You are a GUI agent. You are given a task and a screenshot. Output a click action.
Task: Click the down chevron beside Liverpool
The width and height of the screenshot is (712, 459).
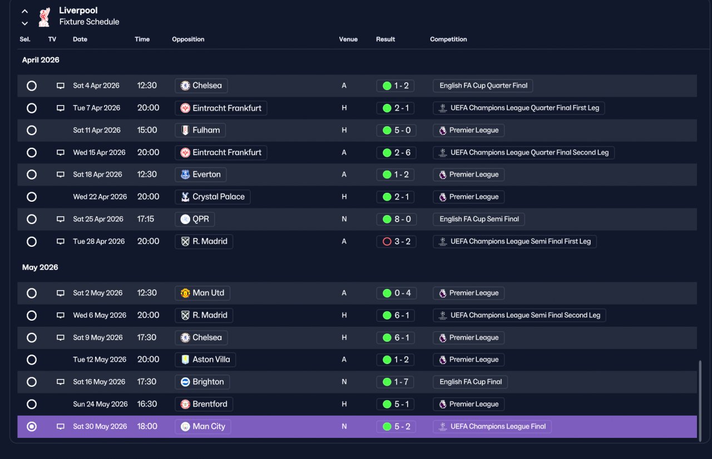point(24,23)
